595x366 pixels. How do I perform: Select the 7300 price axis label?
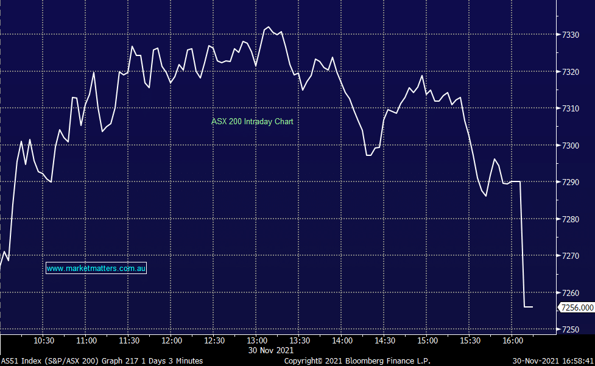pyautogui.click(x=570, y=146)
